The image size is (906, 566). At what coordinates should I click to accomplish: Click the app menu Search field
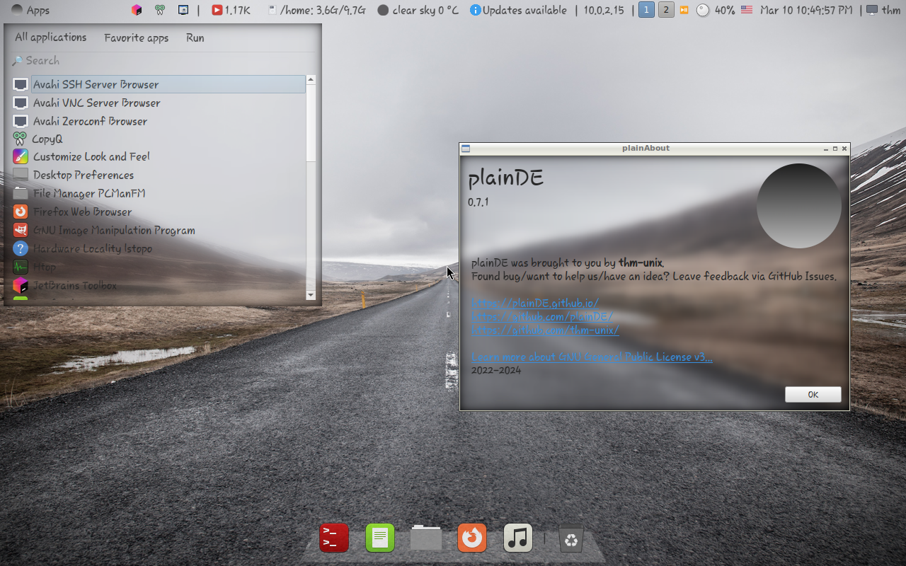pos(163,61)
